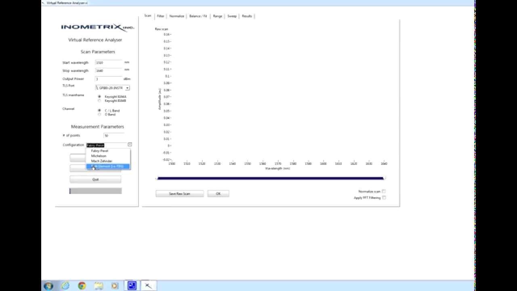Click the Start wavelength input field

tap(109, 63)
